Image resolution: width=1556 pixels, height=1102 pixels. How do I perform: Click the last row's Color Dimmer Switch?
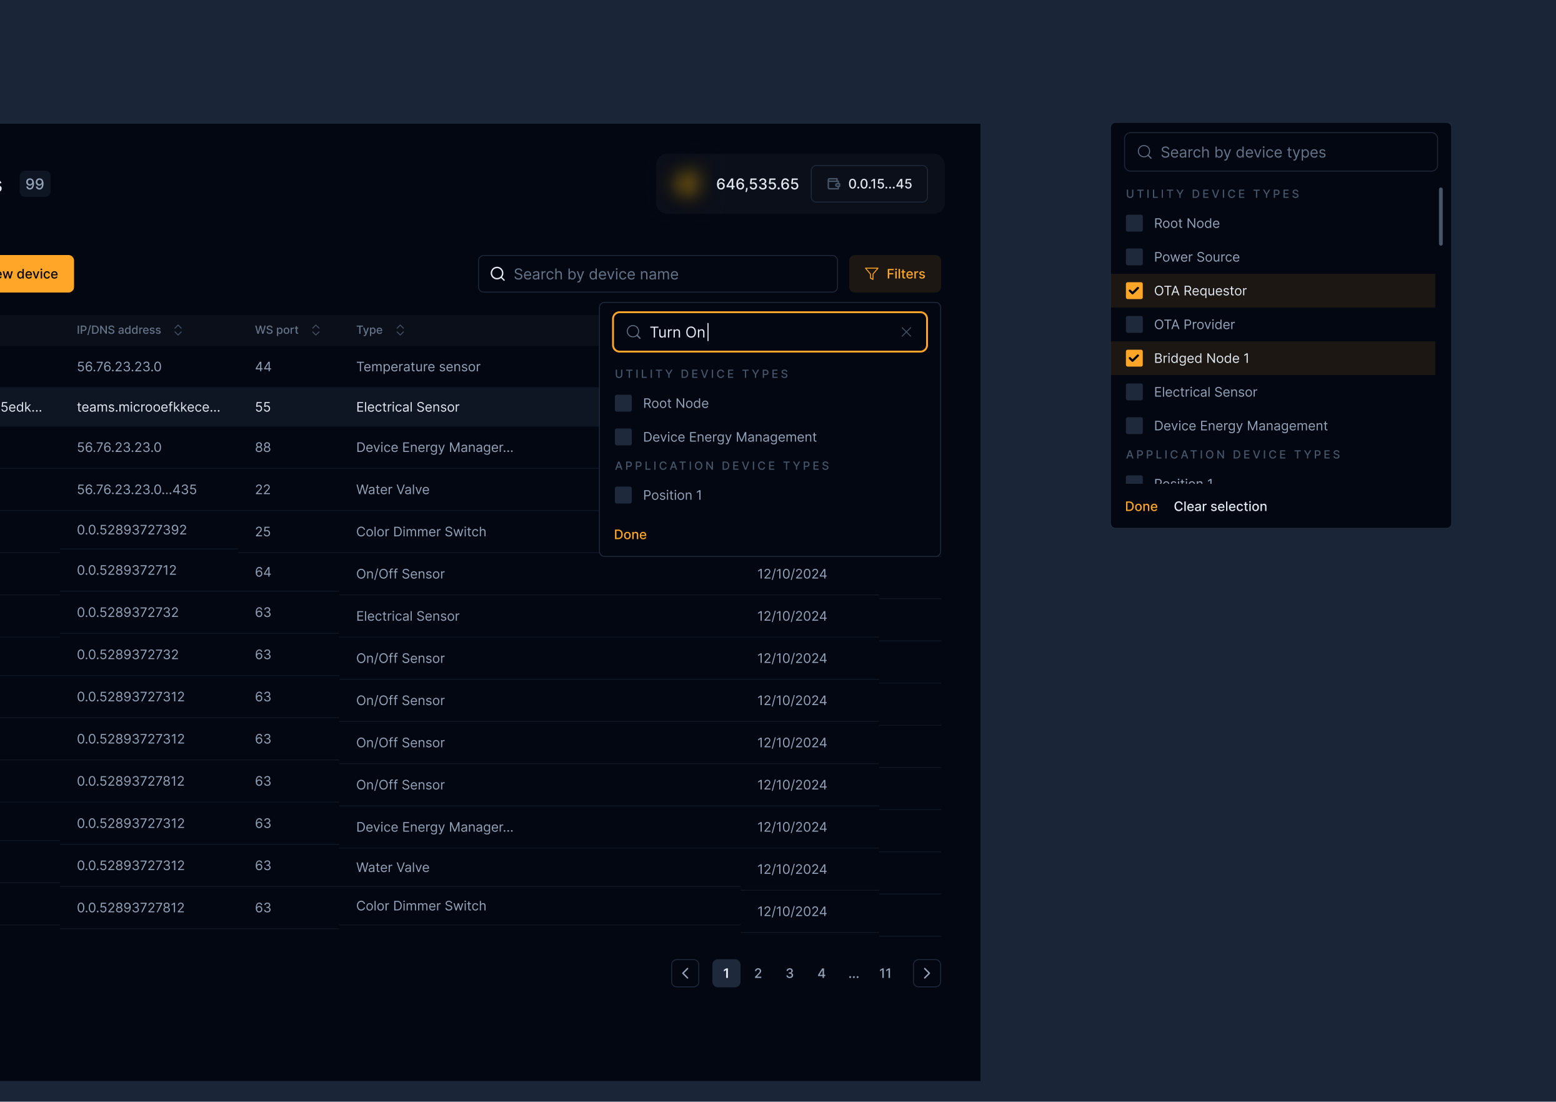pyautogui.click(x=421, y=905)
